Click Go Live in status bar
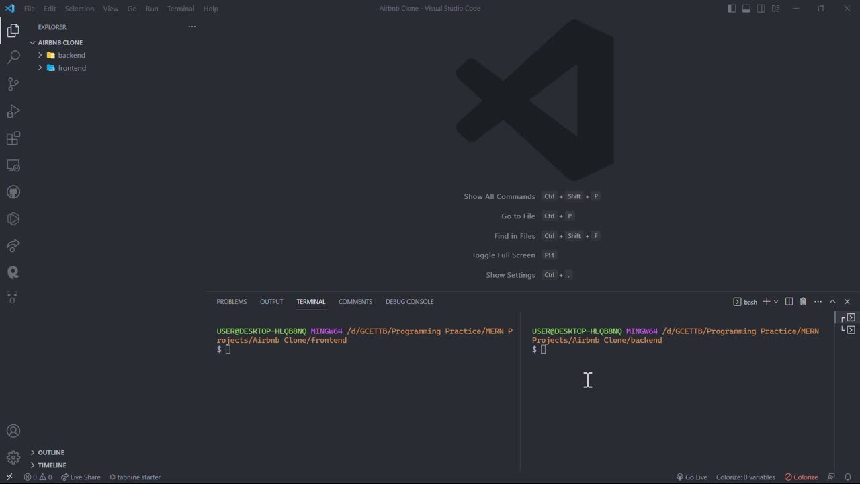This screenshot has height=484, width=860. 691,477
